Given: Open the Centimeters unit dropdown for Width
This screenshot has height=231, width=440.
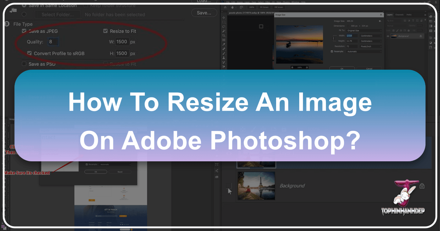Looking at the screenshot, I should pos(371,36).
